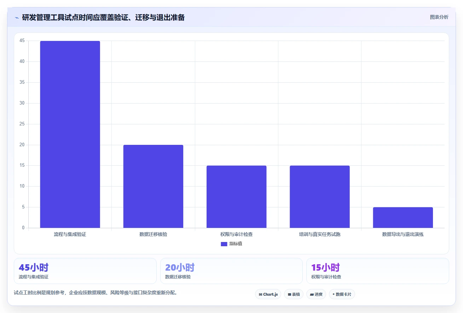Click the Chart.js tag pill
Image resolution: width=463 pixels, height=313 pixels.
coord(268,294)
